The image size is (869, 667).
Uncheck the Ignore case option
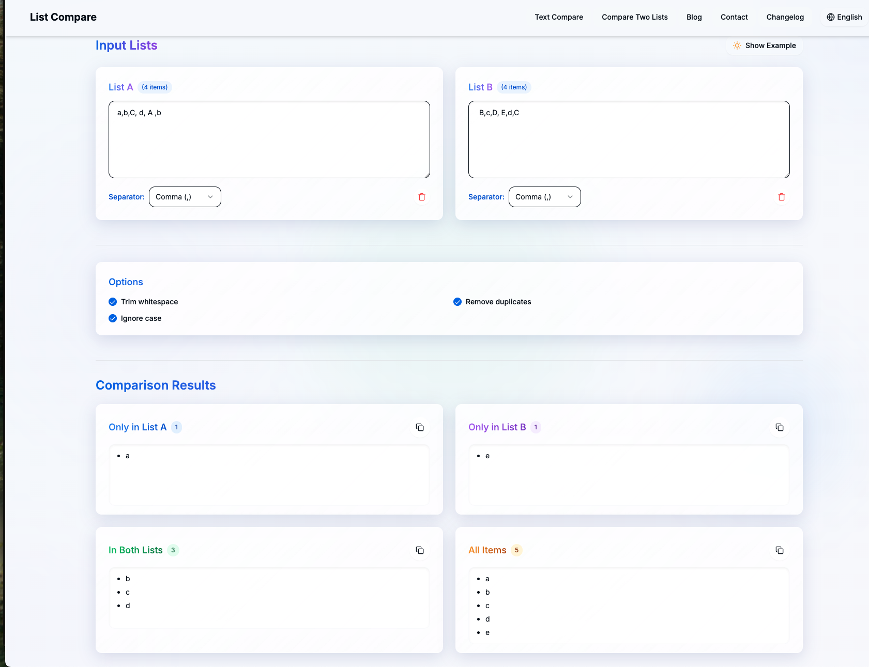pyautogui.click(x=113, y=318)
